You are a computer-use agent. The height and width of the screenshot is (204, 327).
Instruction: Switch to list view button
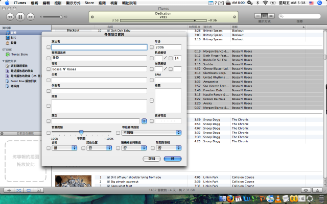pos(258,16)
